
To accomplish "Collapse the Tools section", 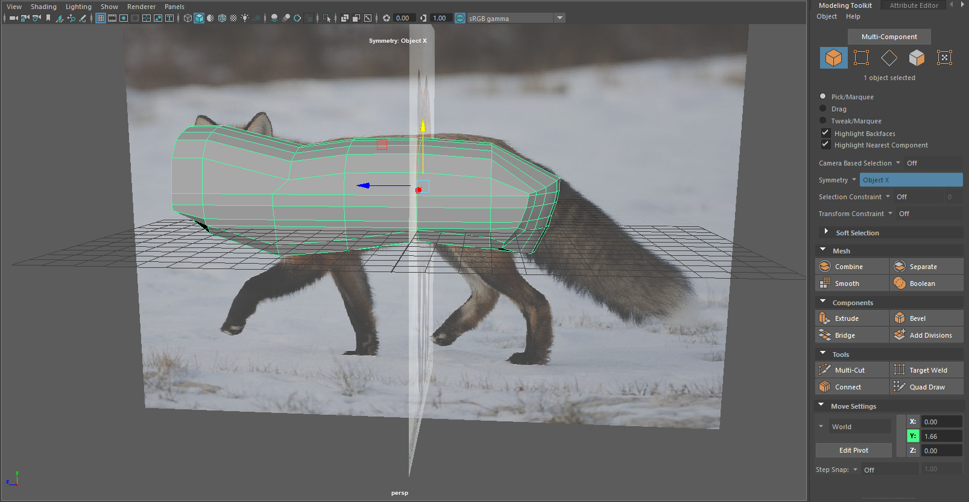I will (823, 353).
